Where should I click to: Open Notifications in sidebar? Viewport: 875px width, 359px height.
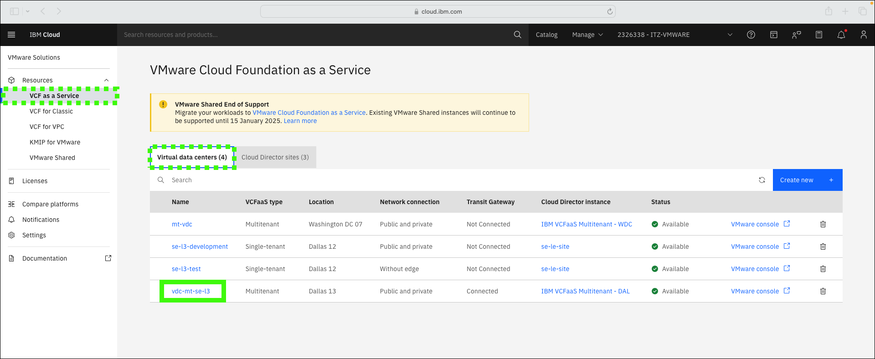coord(41,220)
